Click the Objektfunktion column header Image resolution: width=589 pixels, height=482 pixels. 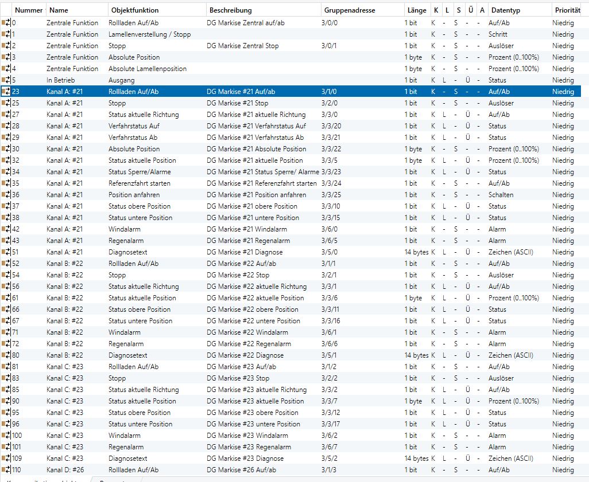pos(135,10)
